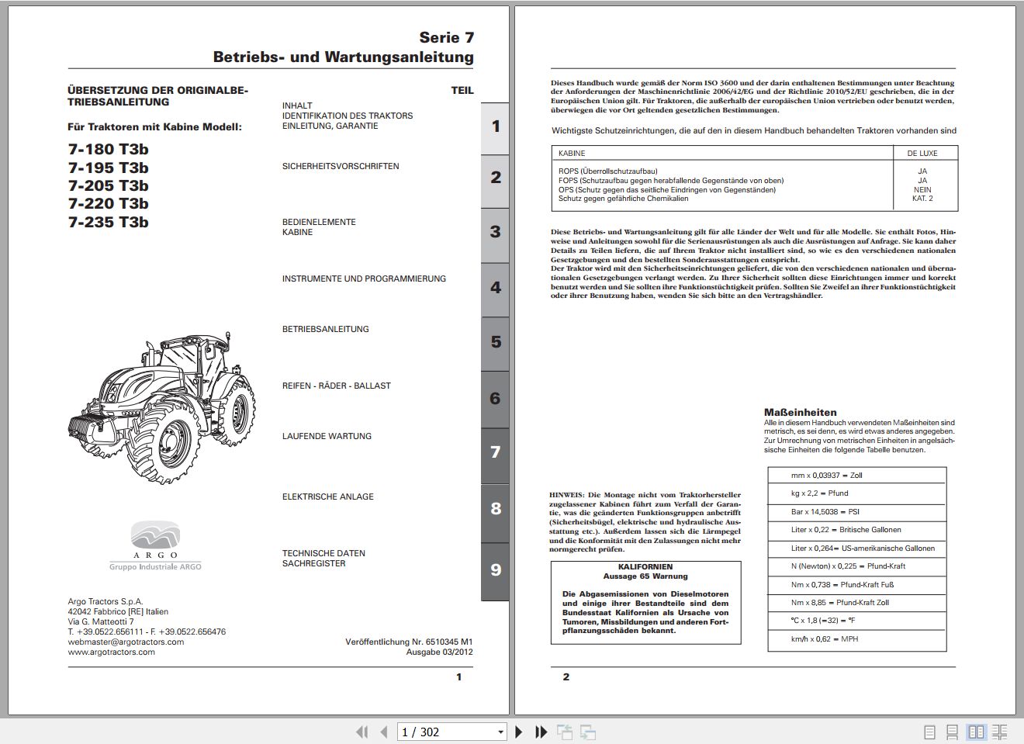Select section tab 5
Image resolution: width=1024 pixels, height=744 pixels.
(x=495, y=342)
